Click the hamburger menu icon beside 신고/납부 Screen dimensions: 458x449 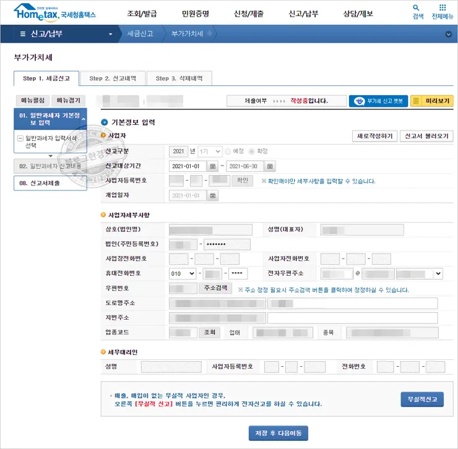pos(23,34)
